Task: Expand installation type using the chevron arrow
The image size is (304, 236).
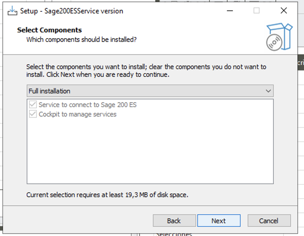Action: [268, 91]
